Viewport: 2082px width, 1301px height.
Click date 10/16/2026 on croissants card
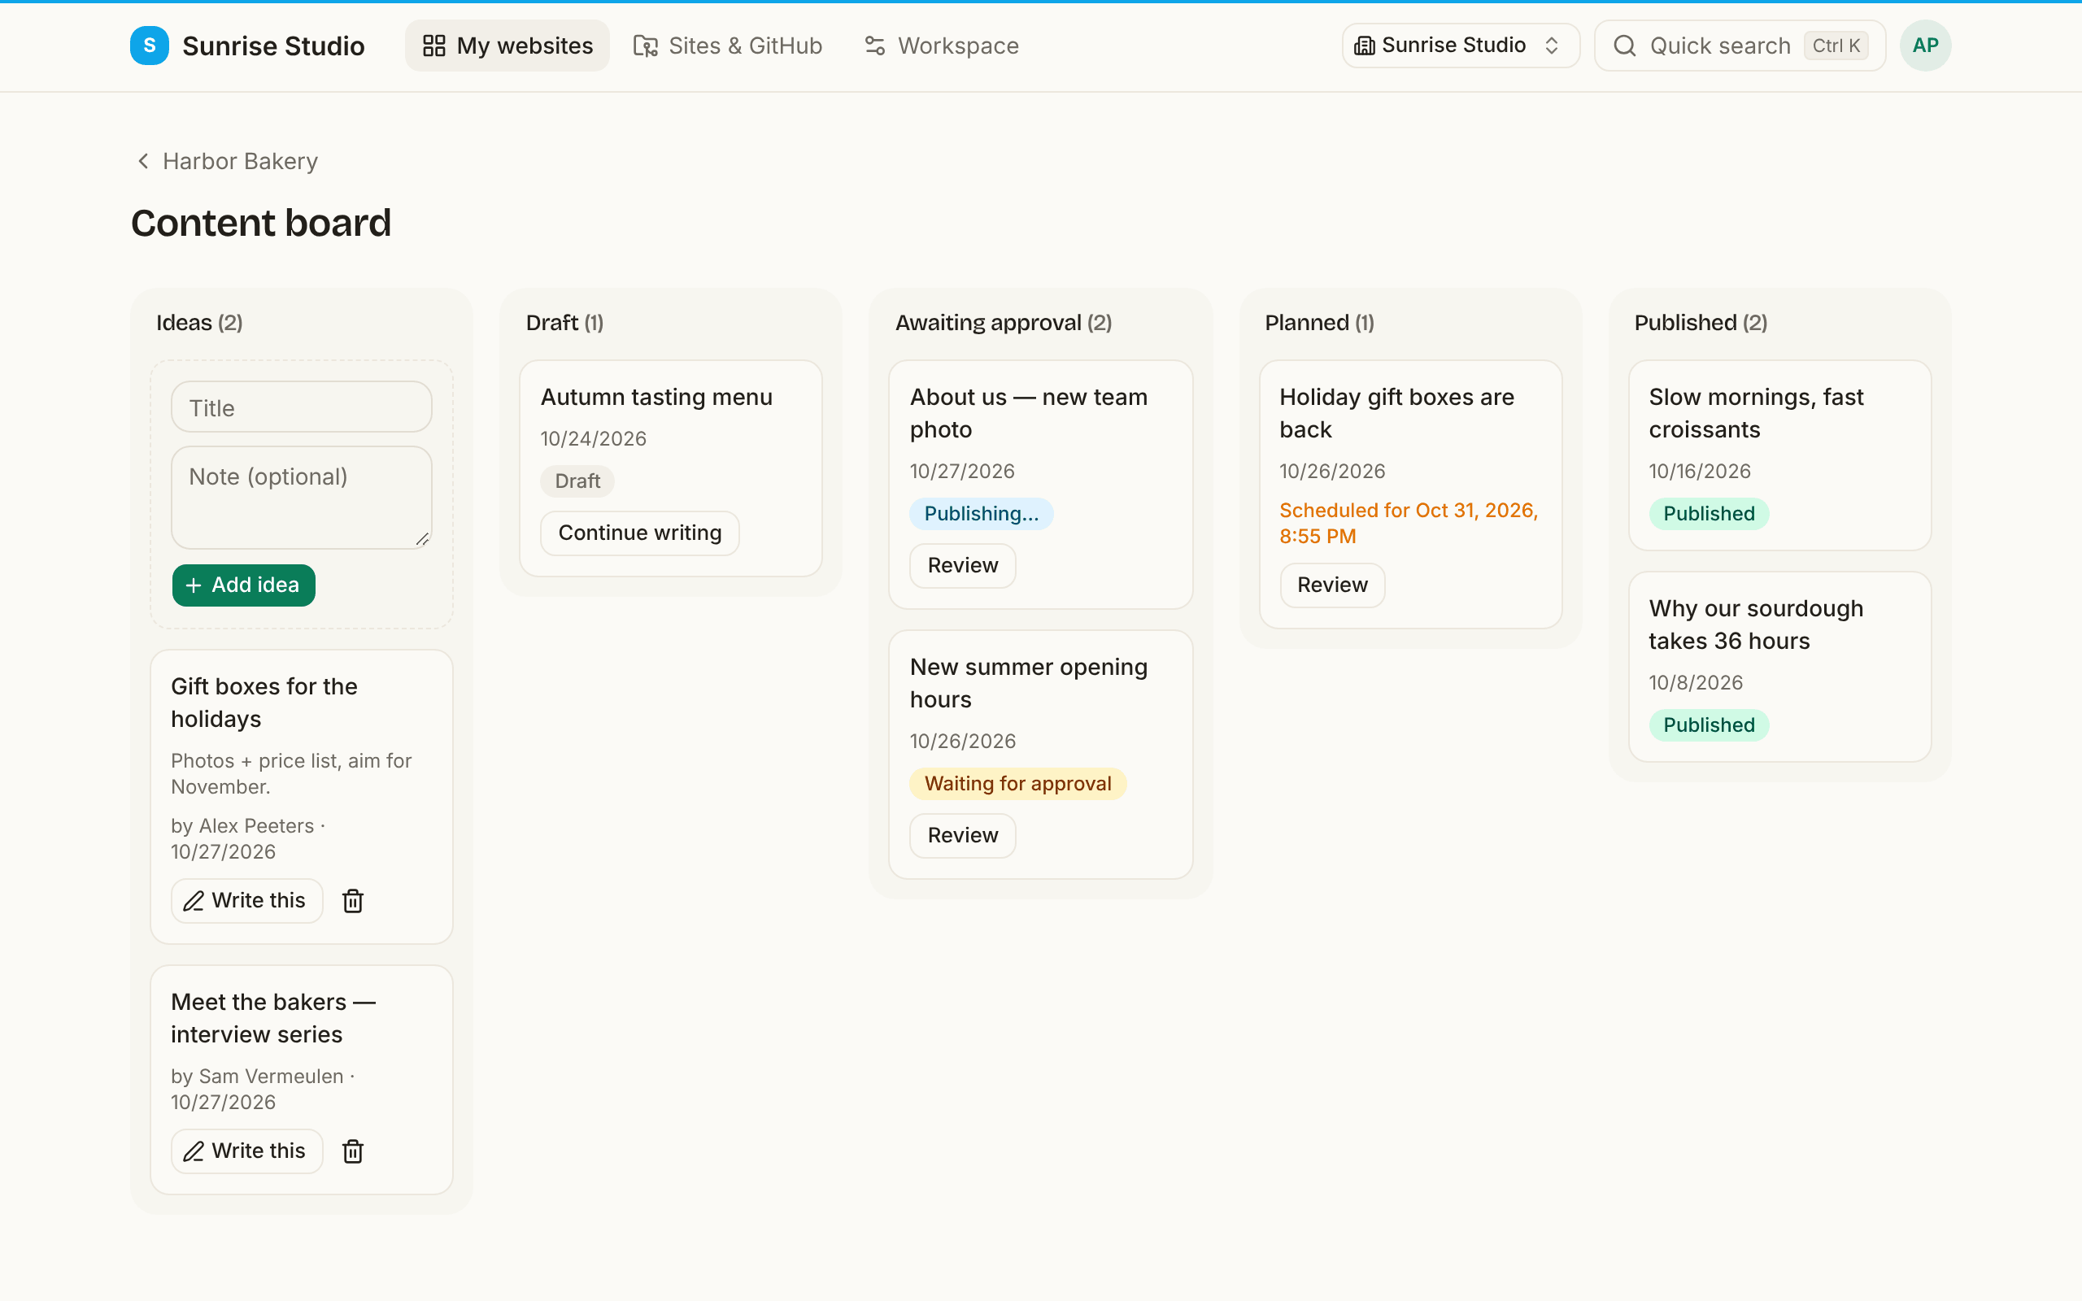(1700, 472)
